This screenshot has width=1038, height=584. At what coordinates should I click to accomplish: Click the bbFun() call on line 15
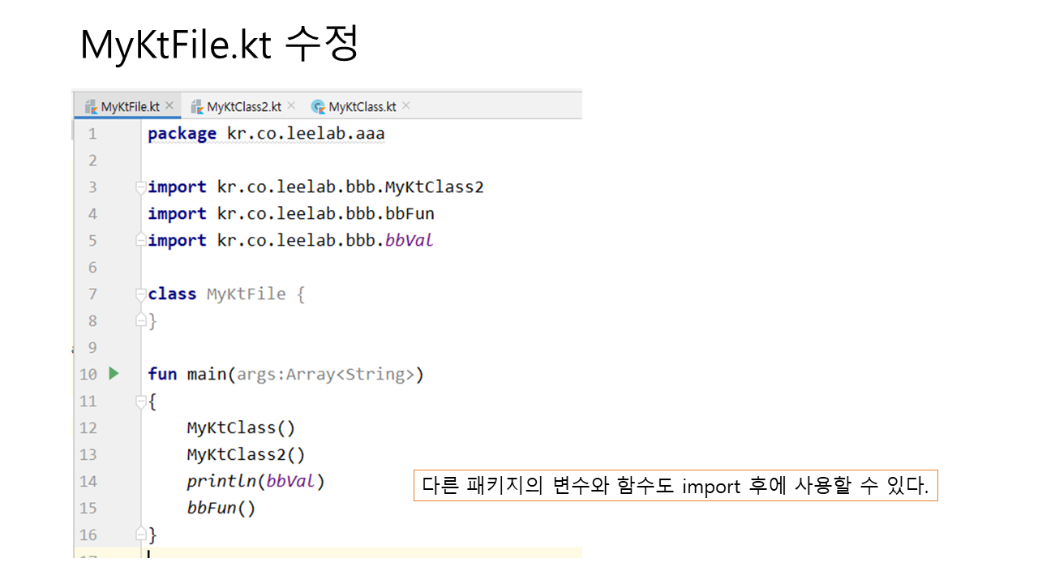(x=221, y=508)
